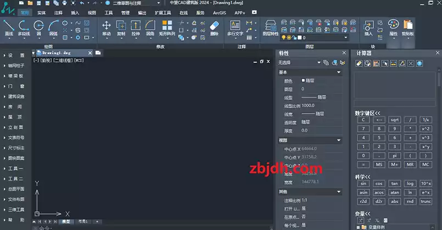
Task: Click the 复制 copy tool
Action: tap(121, 28)
